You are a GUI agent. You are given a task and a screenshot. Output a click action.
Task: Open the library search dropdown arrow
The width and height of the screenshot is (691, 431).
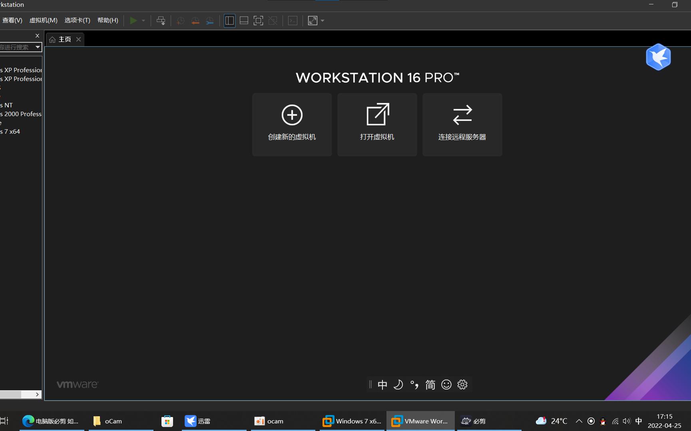coord(38,47)
